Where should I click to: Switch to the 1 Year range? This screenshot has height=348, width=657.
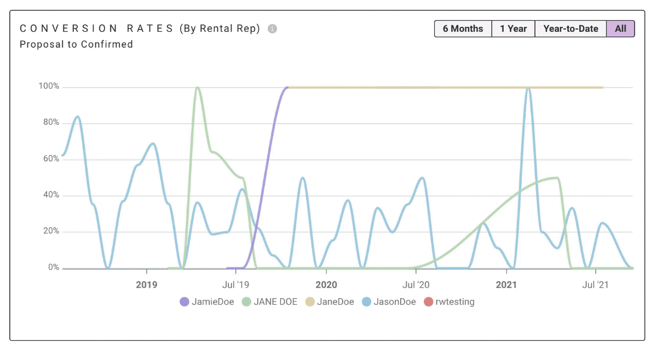coord(514,29)
